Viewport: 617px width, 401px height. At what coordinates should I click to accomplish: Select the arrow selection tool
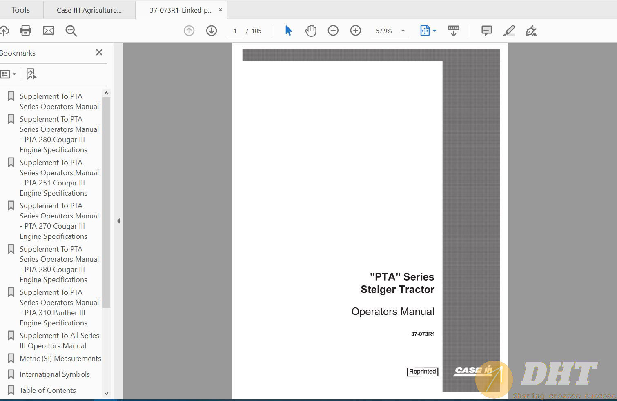288,31
